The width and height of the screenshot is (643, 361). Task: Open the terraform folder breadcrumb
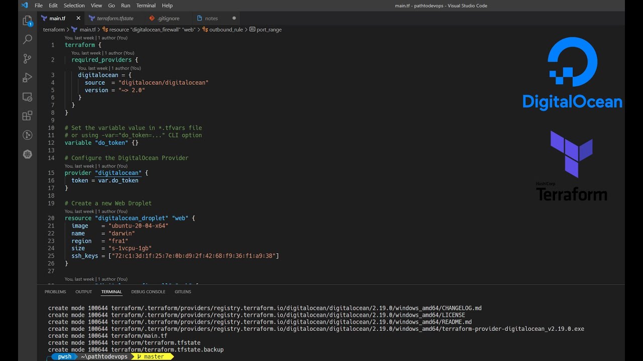click(x=54, y=30)
